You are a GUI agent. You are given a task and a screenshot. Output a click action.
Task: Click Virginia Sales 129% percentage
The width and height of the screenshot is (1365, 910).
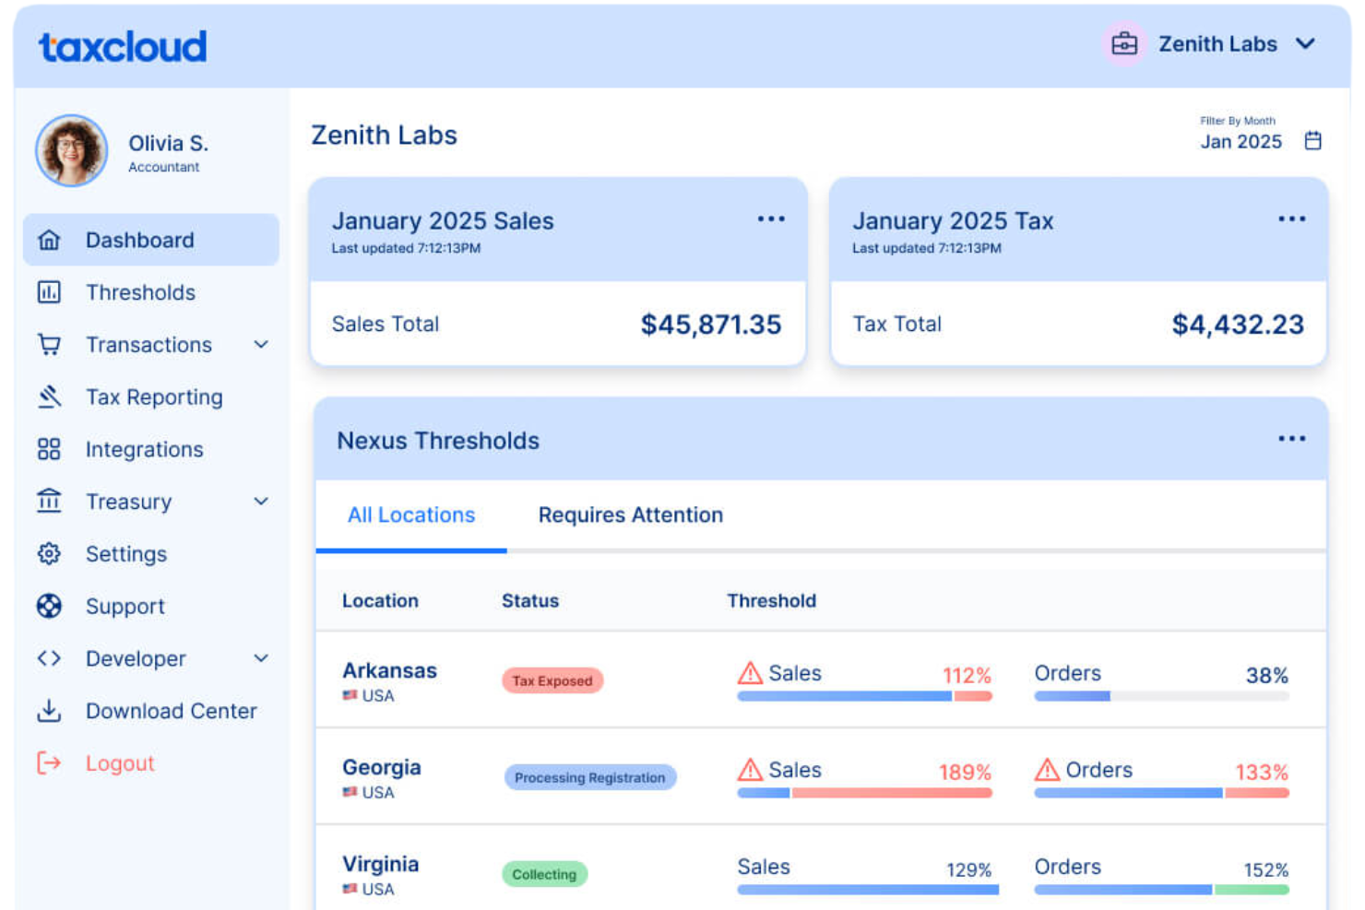tap(968, 869)
